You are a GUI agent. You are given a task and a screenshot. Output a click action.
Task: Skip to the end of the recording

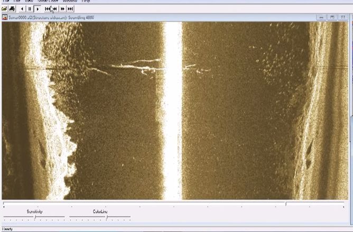coord(70,9)
